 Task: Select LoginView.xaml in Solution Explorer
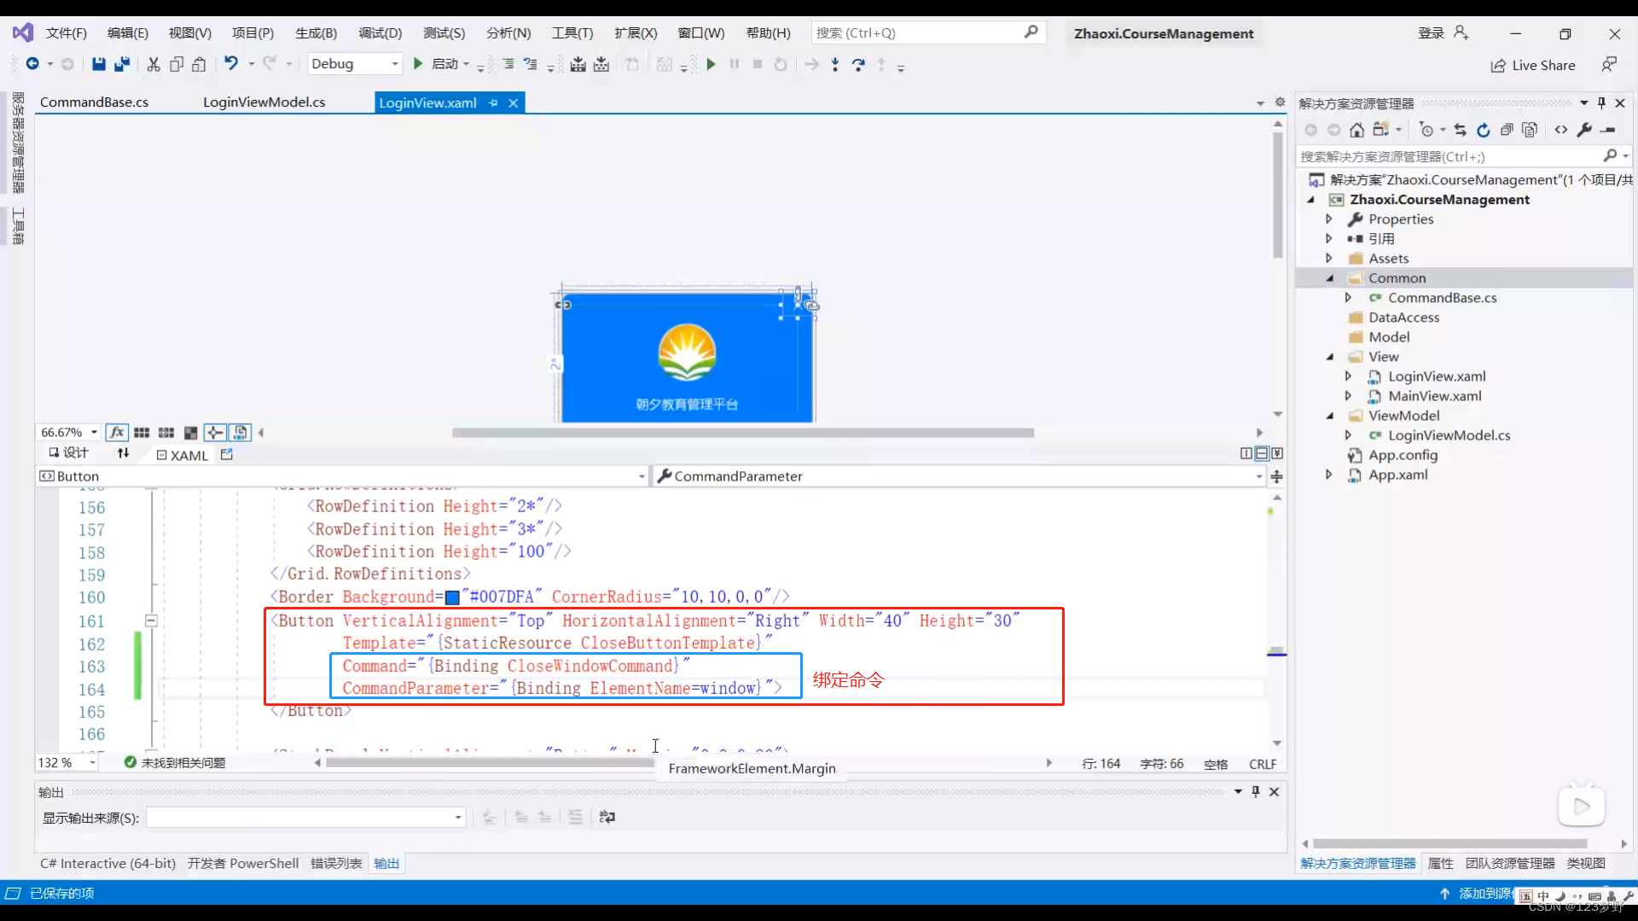click(x=1437, y=376)
